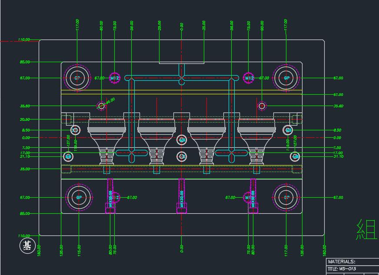Click the 35.60 dimension text on right side
The width and height of the screenshot is (379, 275).
tap(338, 106)
